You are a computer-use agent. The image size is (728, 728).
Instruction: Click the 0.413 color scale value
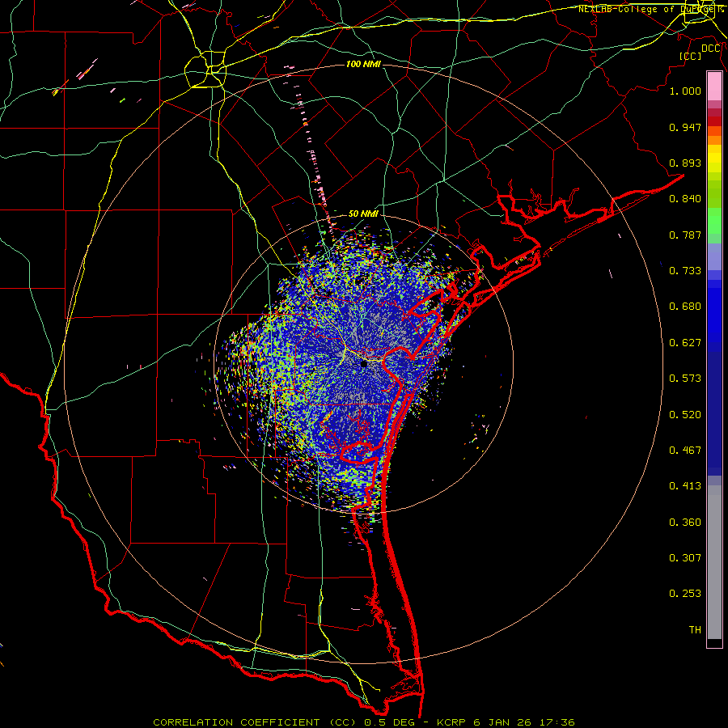pos(685,486)
